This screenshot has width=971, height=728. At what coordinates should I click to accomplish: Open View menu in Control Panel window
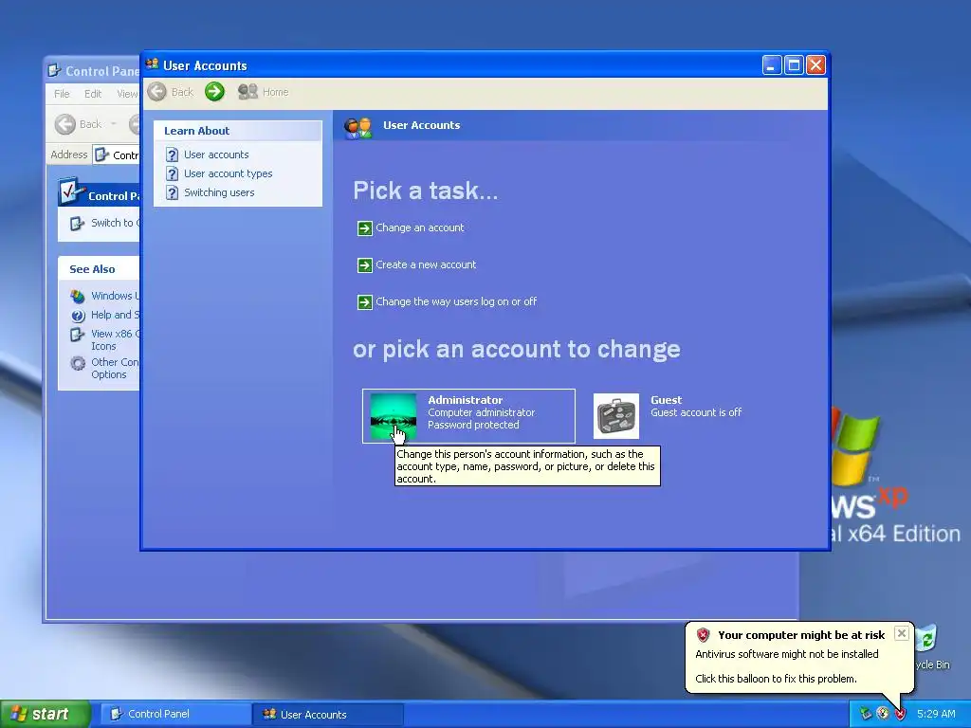(x=127, y=94)
